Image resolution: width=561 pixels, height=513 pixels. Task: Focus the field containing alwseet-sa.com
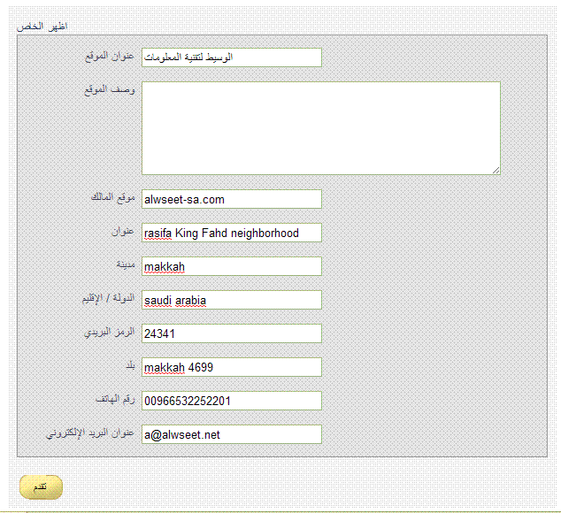coord(231,199)
